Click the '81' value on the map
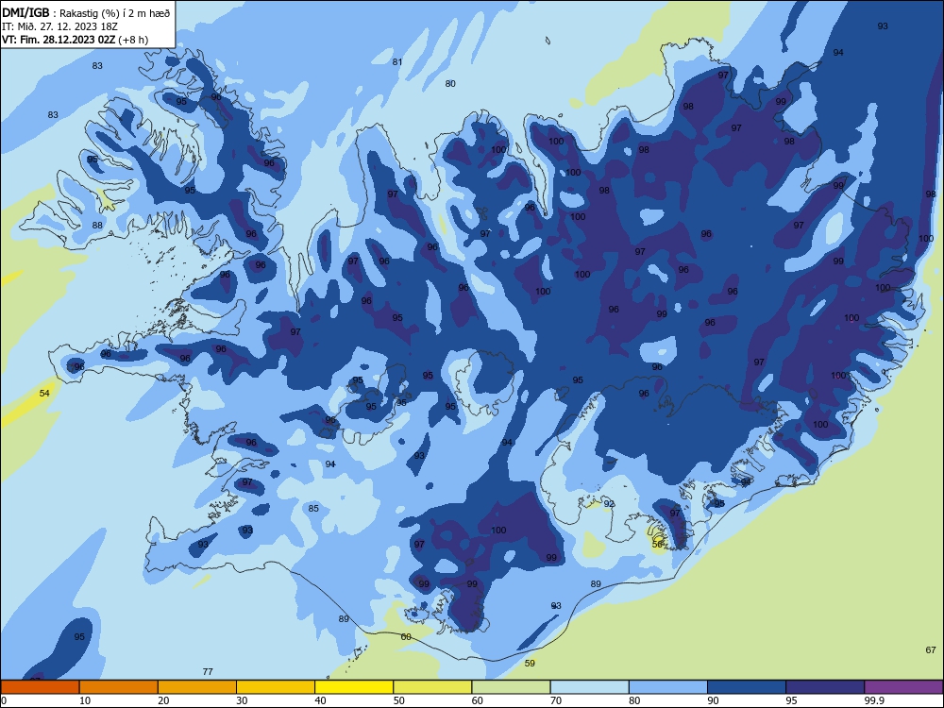The image size is (944, 708). coord(397,61)
